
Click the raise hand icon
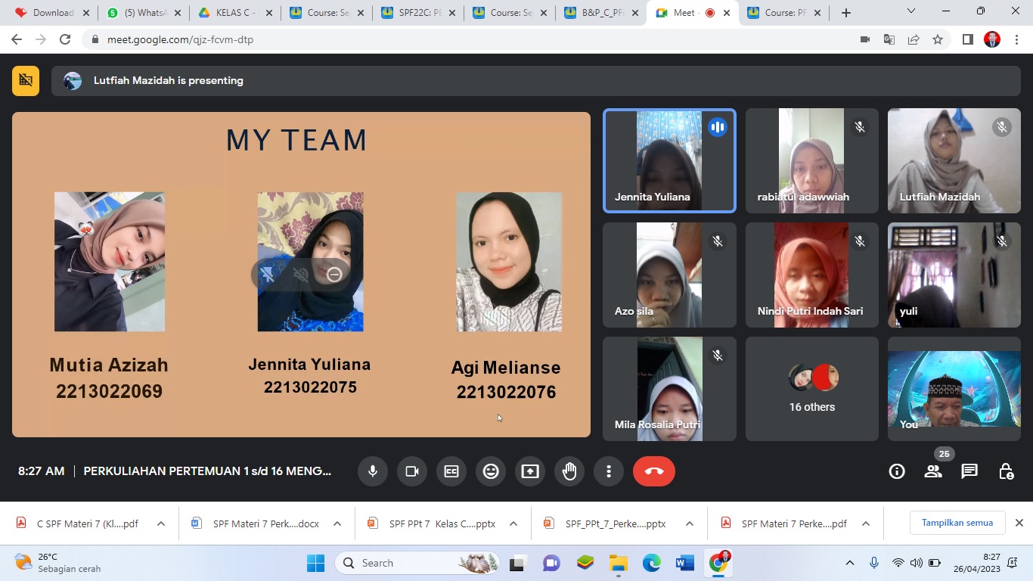point(569,471)
